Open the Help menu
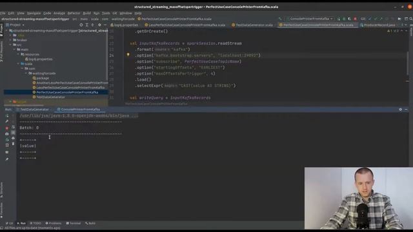 coord(138,13)
